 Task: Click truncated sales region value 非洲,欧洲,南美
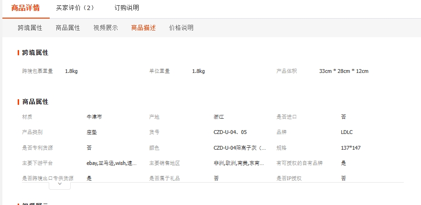tap(239, 163)
